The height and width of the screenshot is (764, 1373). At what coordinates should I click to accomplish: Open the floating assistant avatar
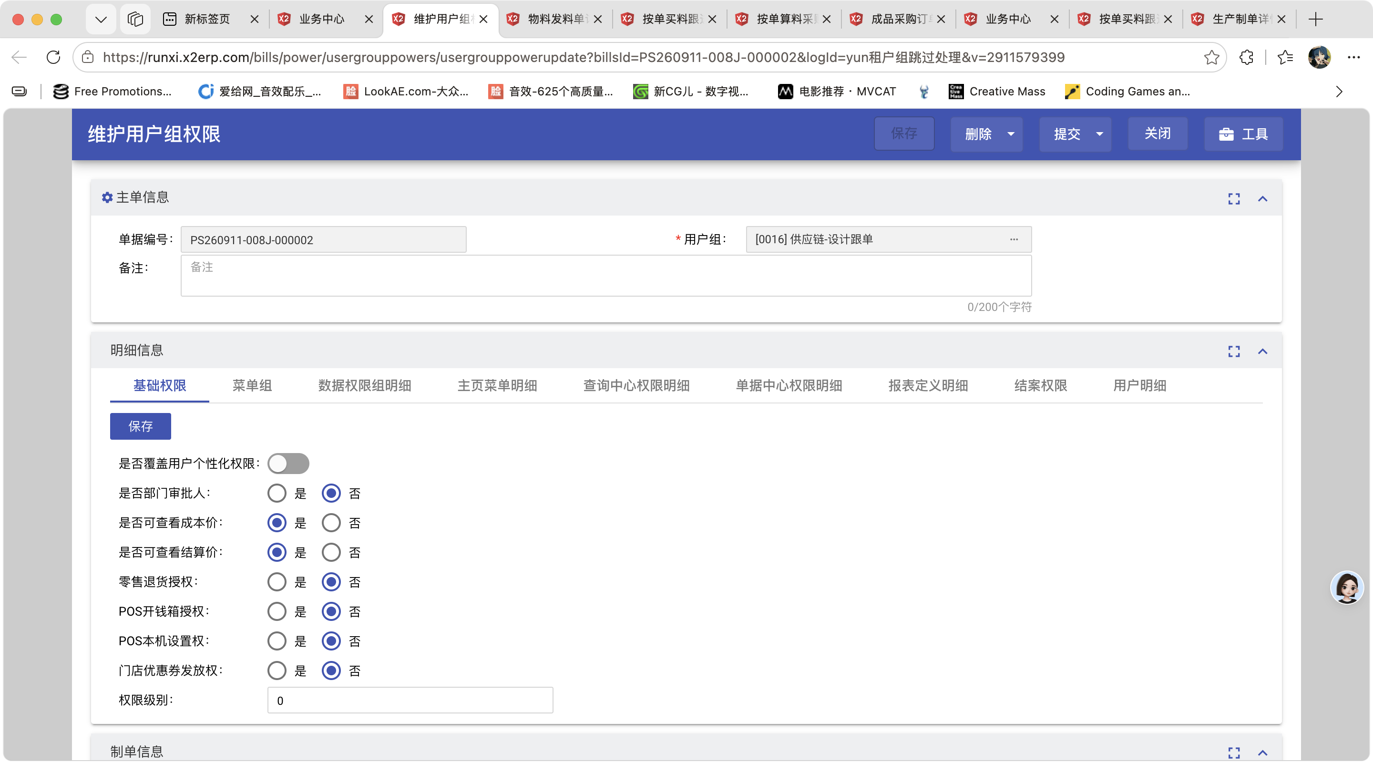point(1347,587)
